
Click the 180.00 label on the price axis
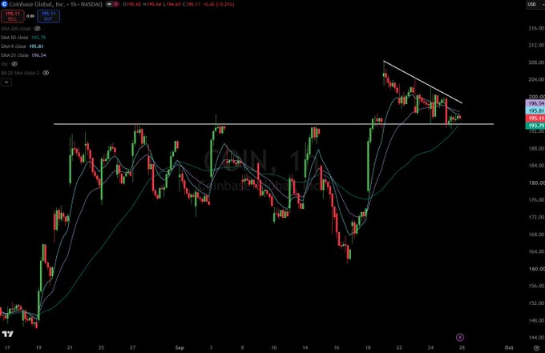(x=536, y=183)
